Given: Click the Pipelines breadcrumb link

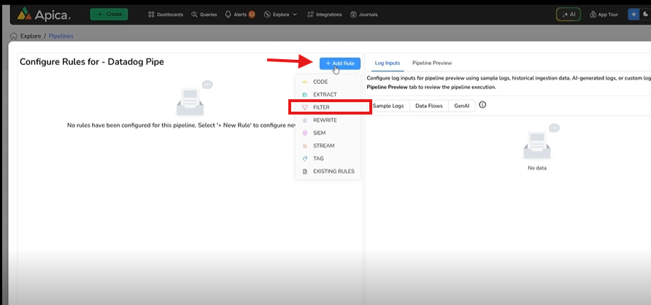Looking at the screenshot, I should pyautogui.click(x=61, y=36).
